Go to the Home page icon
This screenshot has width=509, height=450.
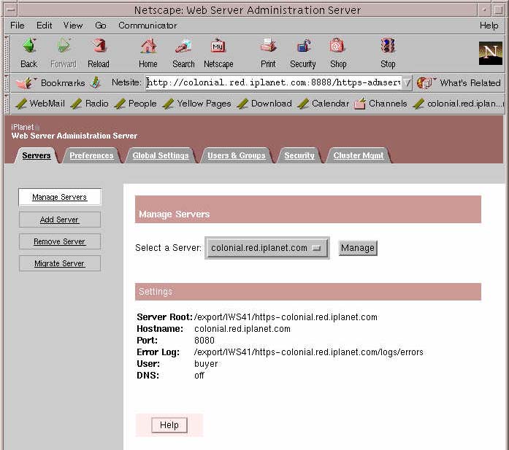pyautogui.click(x=148, y=53)
